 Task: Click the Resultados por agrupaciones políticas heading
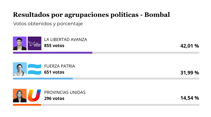(x=91, y=15)
